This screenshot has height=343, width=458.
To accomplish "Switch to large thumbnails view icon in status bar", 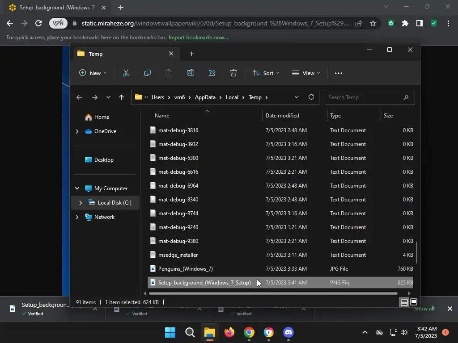I will (x=414, y=302).
